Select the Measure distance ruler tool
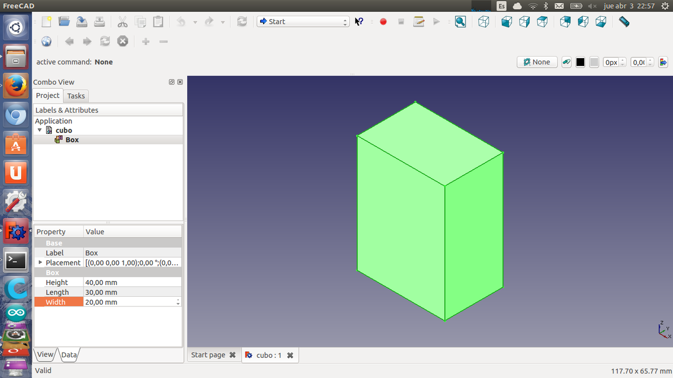Screen dimensions: 673x378 point(624,22)
